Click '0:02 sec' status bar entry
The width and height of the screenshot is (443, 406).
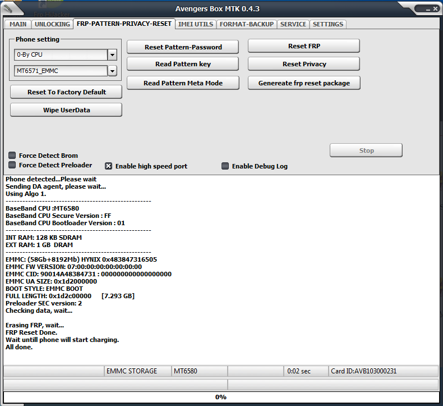[306, 371]
